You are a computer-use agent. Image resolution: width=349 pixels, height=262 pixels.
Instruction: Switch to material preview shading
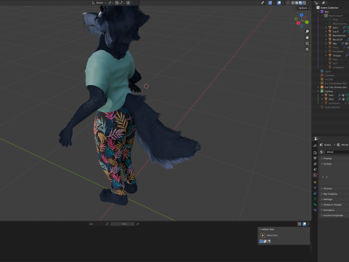300,3
